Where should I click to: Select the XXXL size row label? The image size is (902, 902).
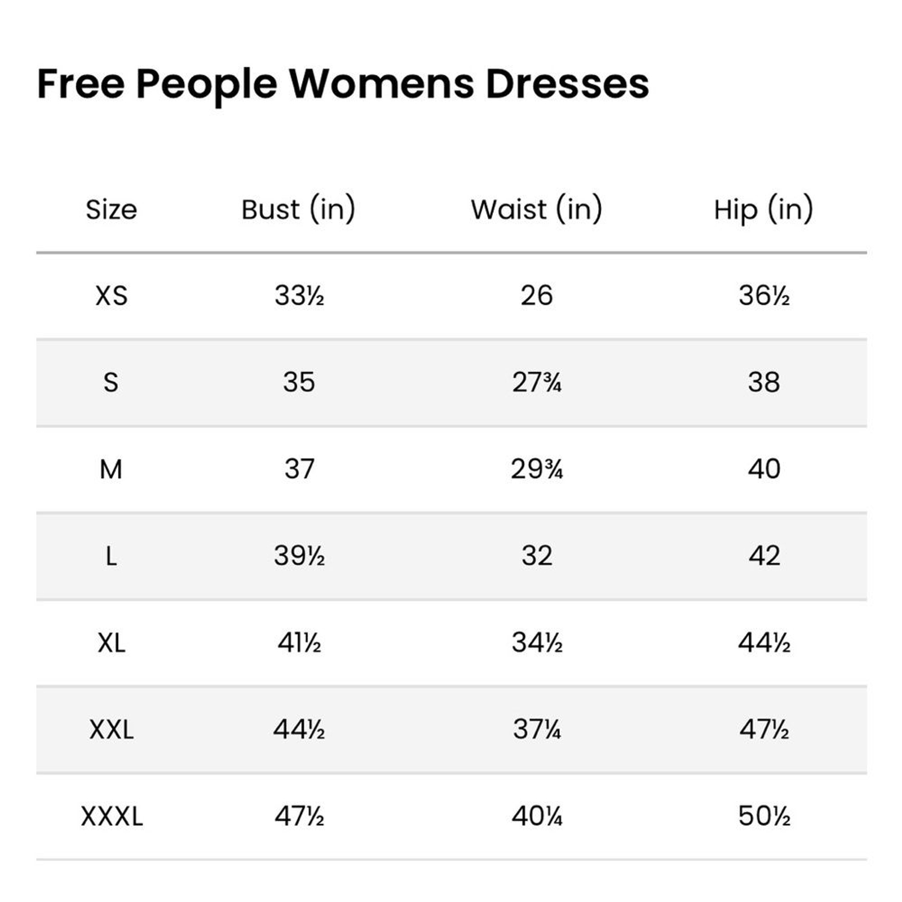coord(111,816)
